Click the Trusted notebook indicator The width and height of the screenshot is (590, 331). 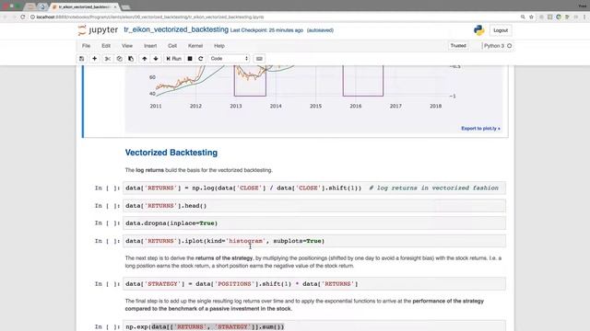458,46
